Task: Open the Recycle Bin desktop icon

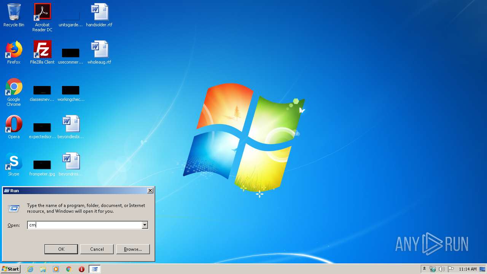Action: pyautogui.click(x=14, y=16)
